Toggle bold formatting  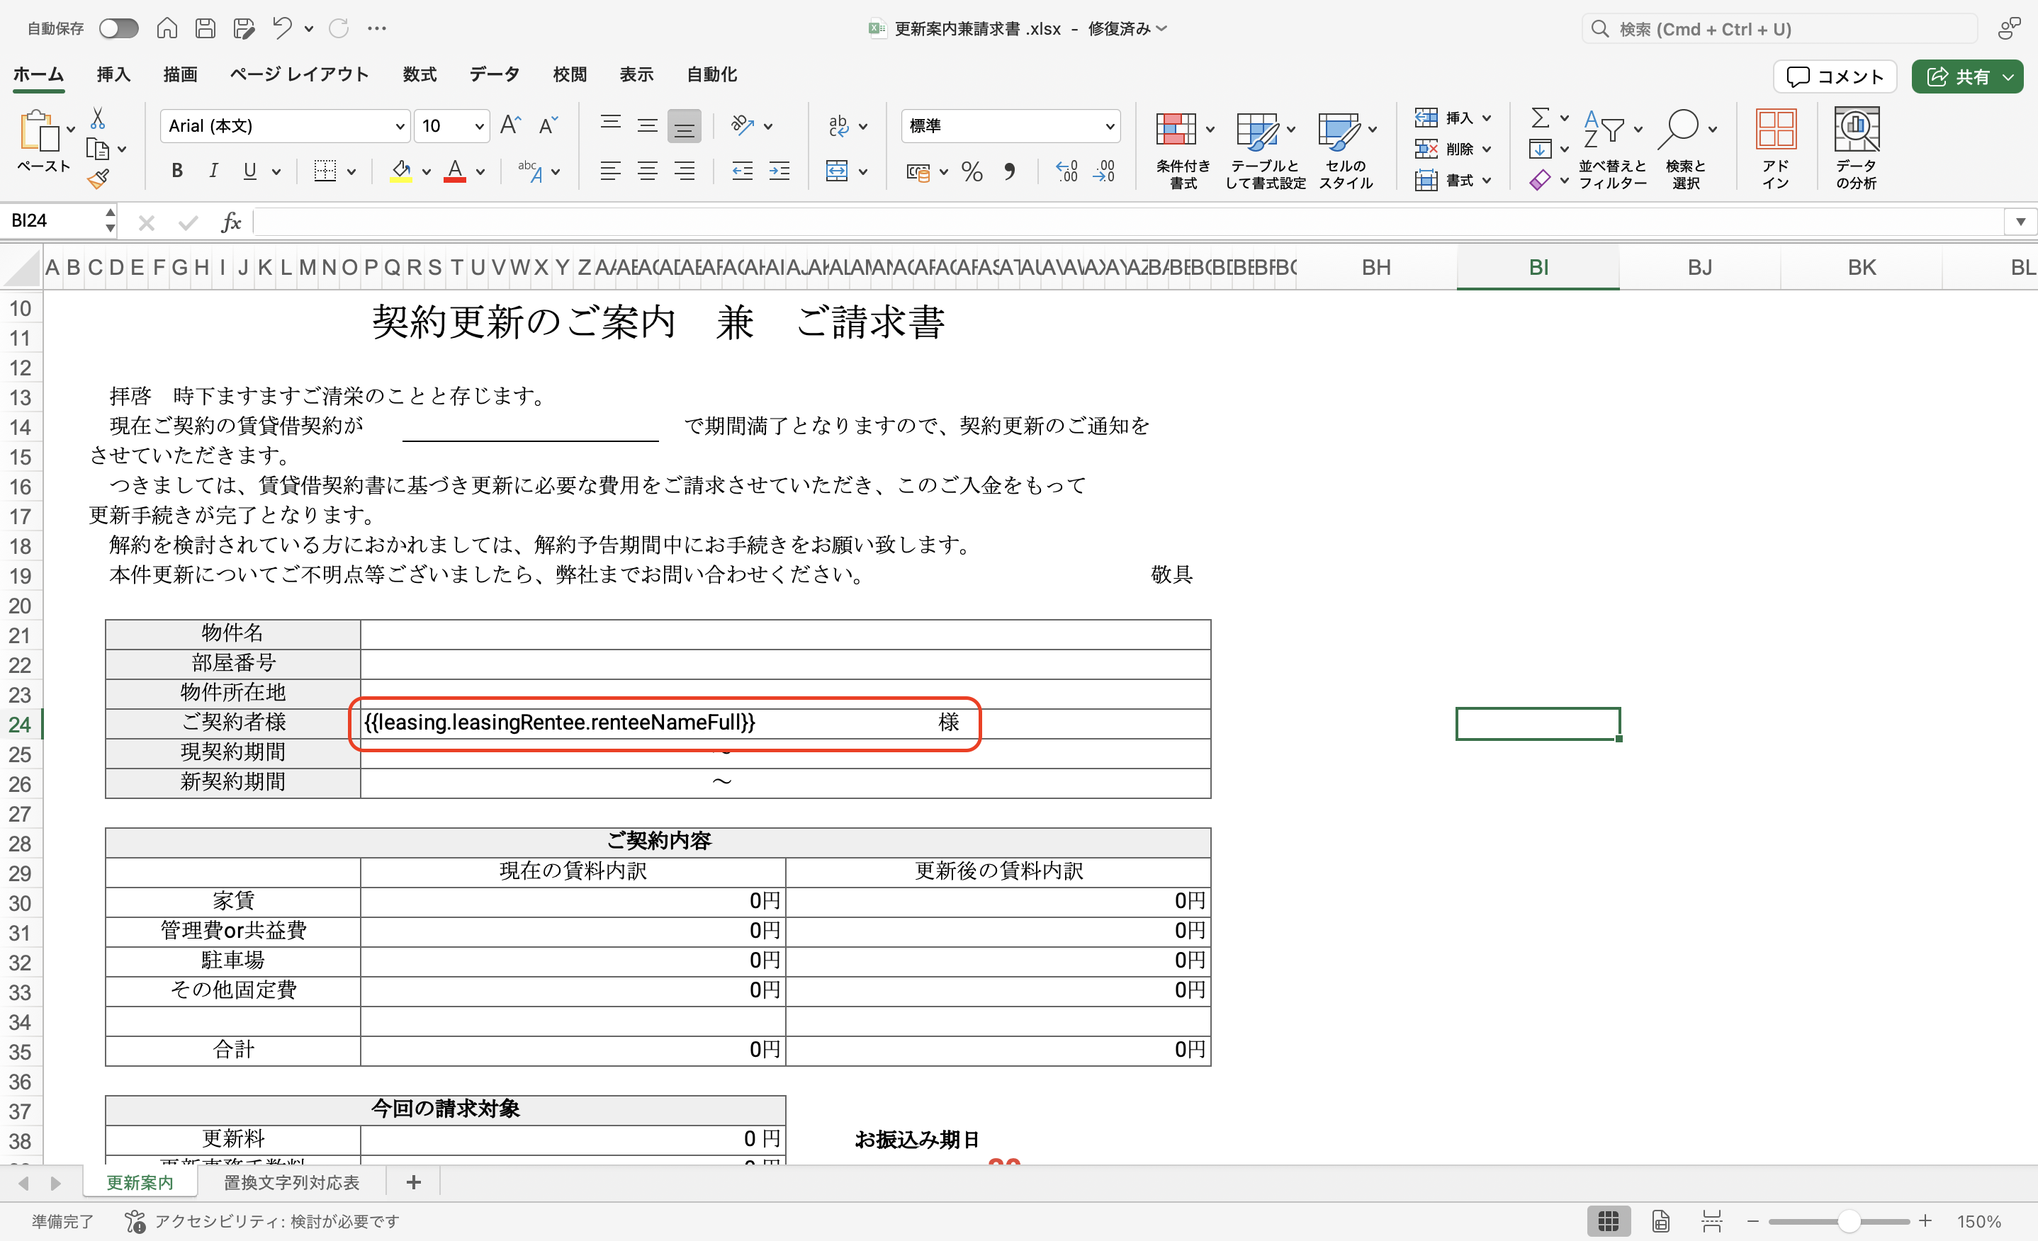pos(177,171)
